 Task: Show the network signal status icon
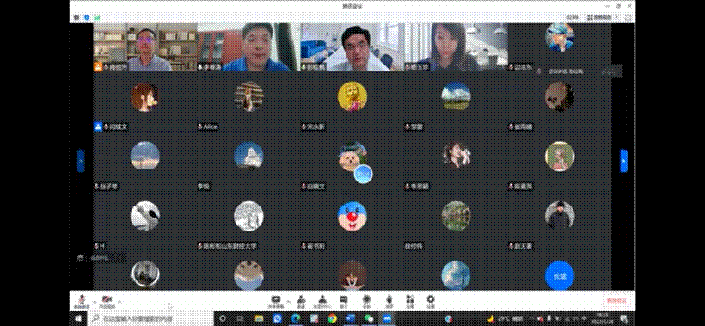click(97, 17)
